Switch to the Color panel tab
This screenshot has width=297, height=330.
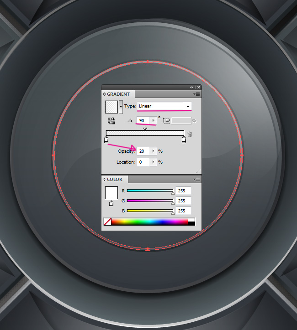point(114,179)
